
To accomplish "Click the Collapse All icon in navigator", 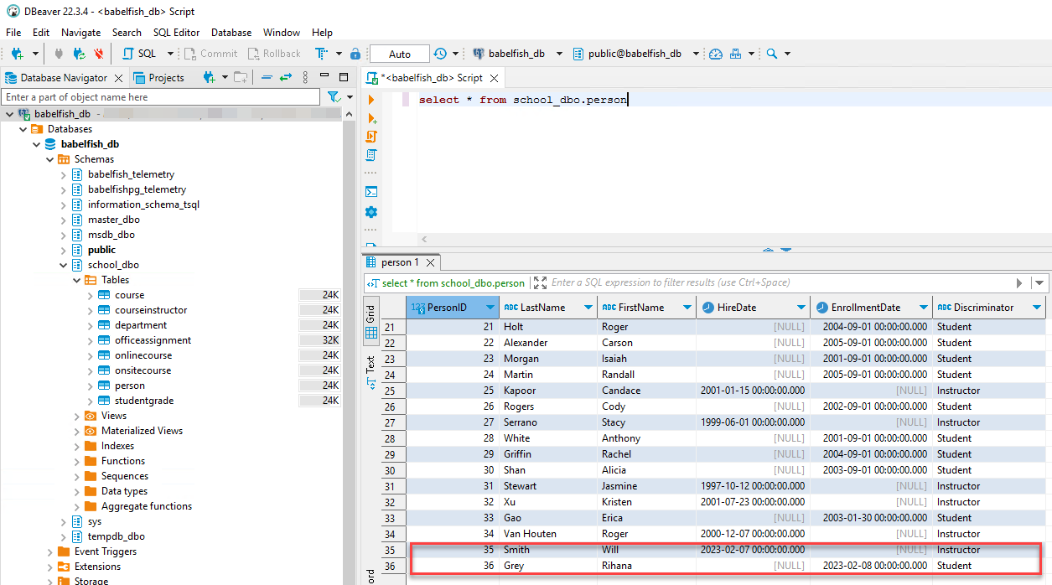I will [x=267, y=78].
